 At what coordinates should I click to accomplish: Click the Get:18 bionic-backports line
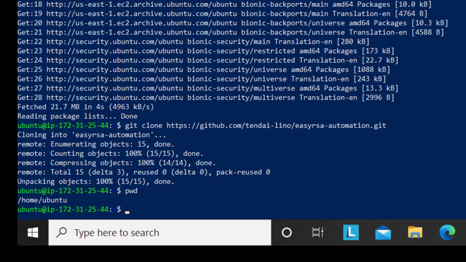pos(224,4)
